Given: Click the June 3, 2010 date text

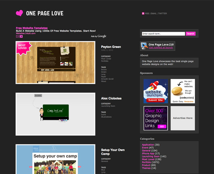Looking at the screenshot, I should click(107, 50).
